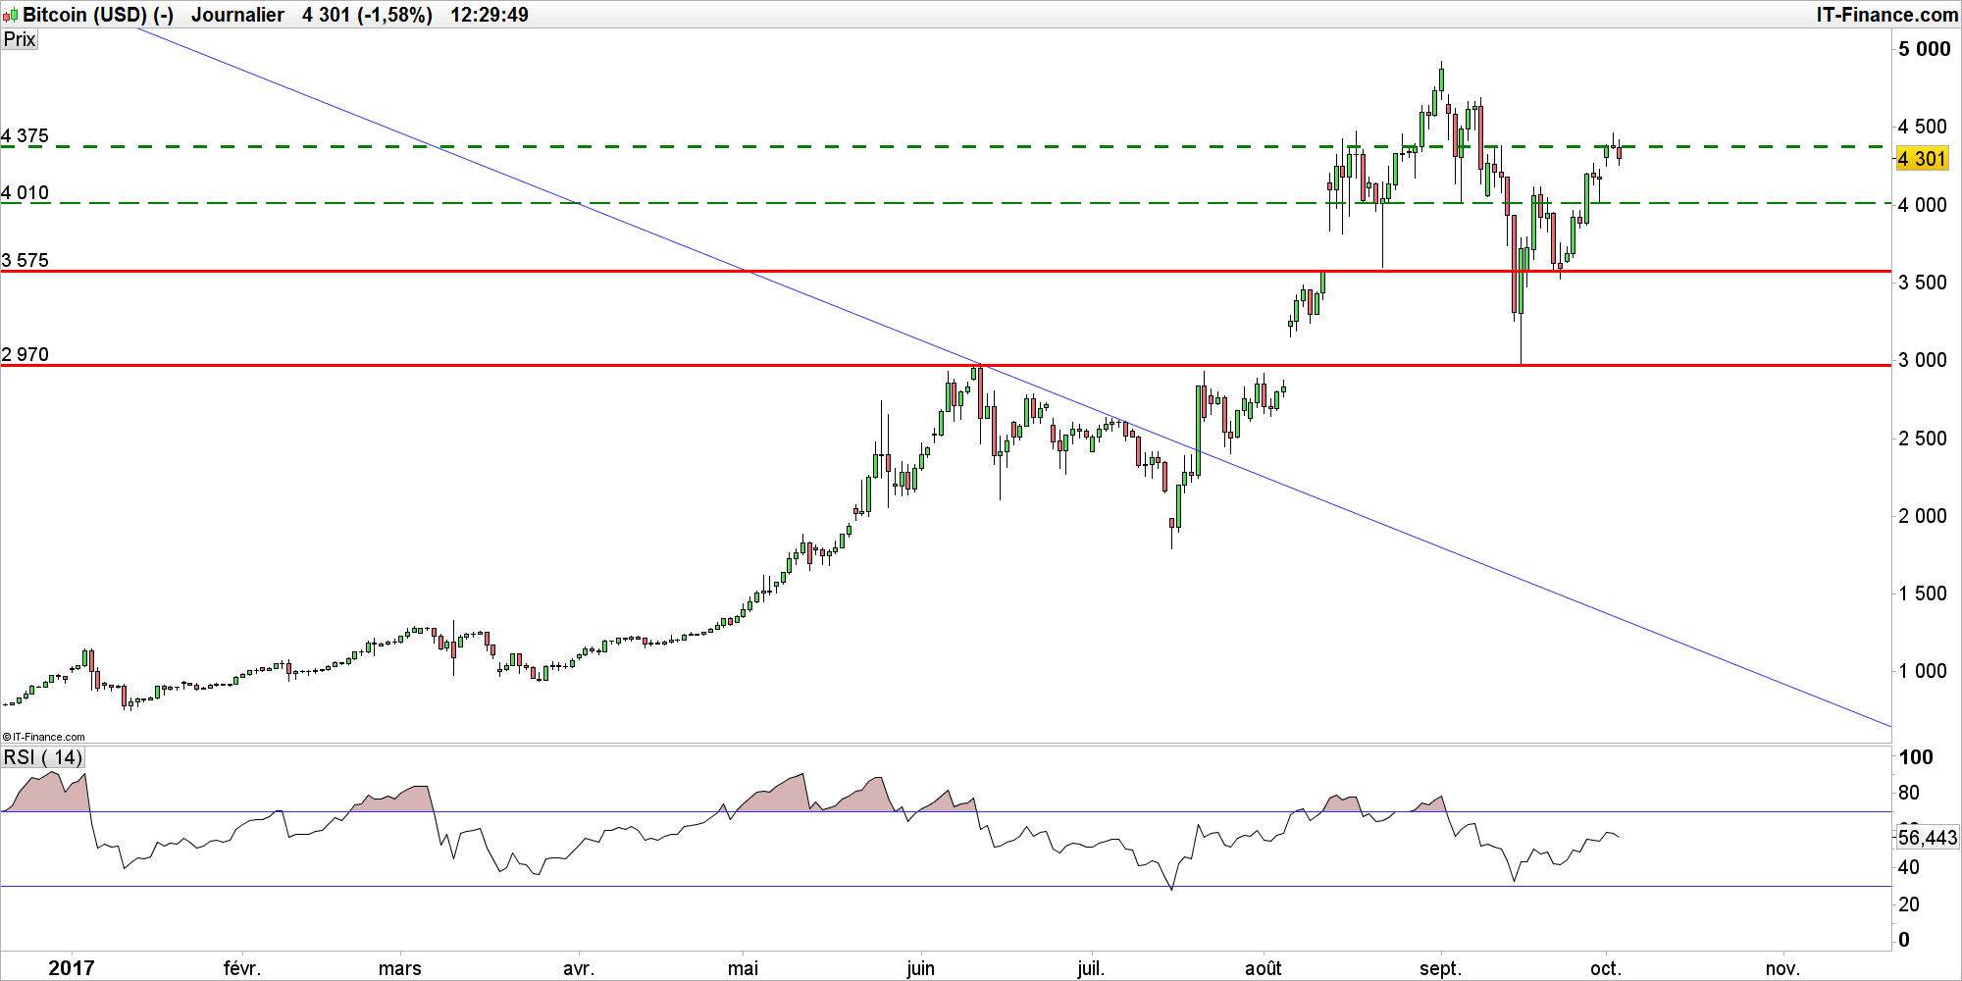Click the 80 label on RSI scale
This screenshot has width=1962, height=981.
[1909, 793]
